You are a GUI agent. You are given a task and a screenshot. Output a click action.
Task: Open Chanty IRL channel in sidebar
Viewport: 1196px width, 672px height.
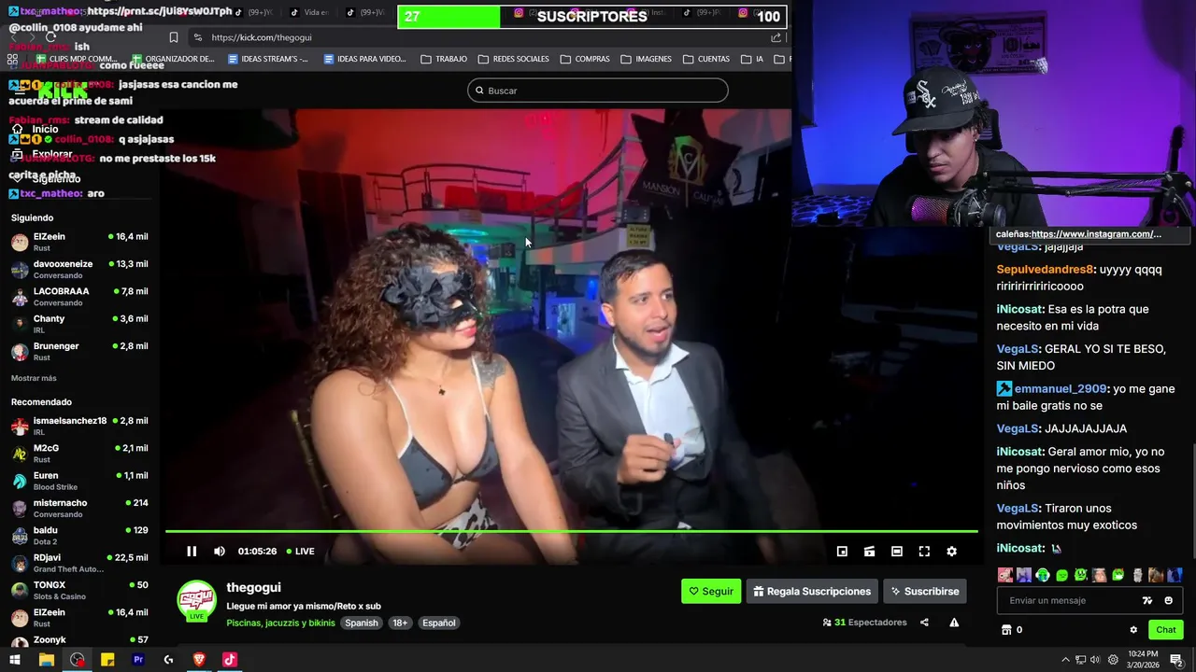(79, 324)
